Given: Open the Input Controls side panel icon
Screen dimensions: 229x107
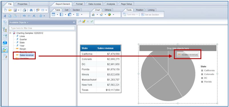Looking at the screenshot, I should point(5,36).
